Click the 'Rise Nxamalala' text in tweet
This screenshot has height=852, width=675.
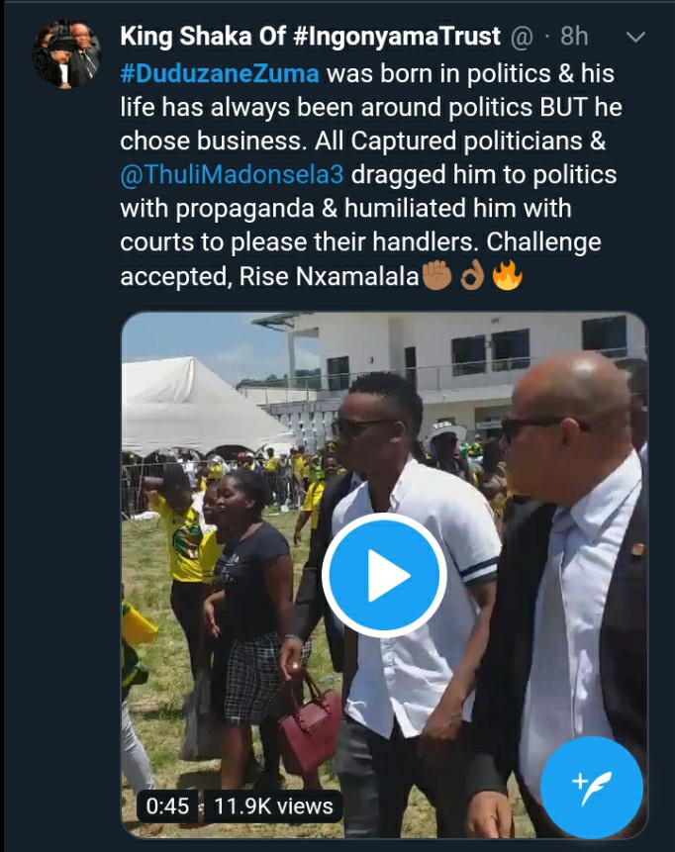pos(329,276)
